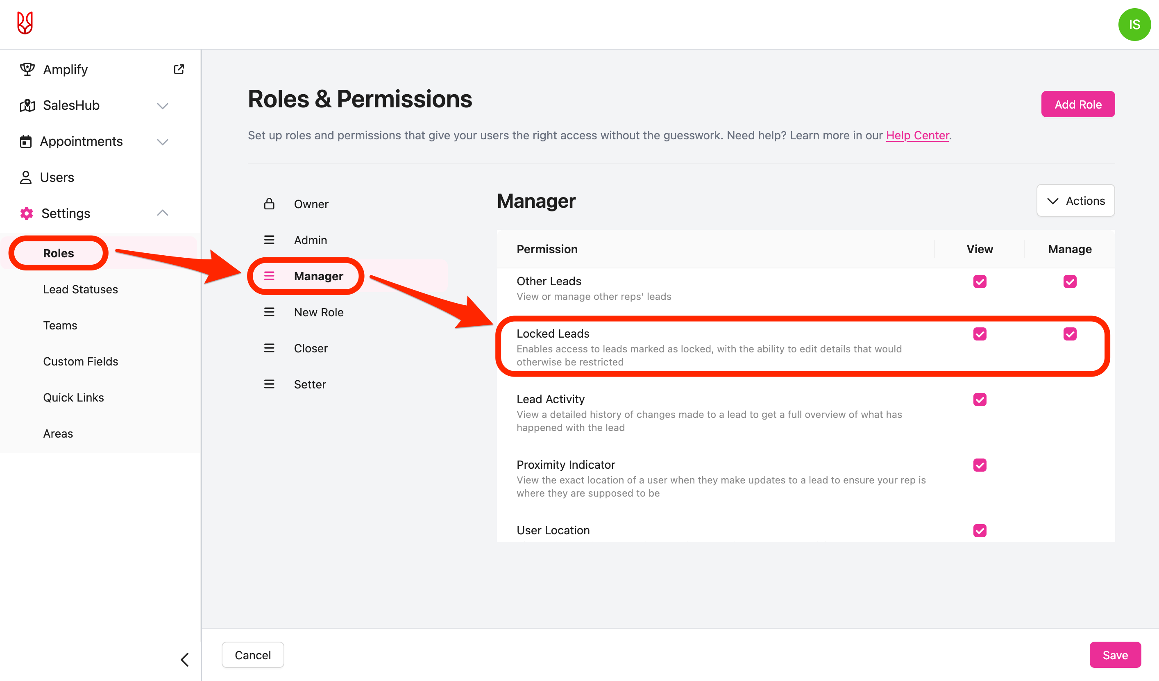Uncheck View permission for Other Leads
The height and width of the screenshot is (681, 1159).
980,281
